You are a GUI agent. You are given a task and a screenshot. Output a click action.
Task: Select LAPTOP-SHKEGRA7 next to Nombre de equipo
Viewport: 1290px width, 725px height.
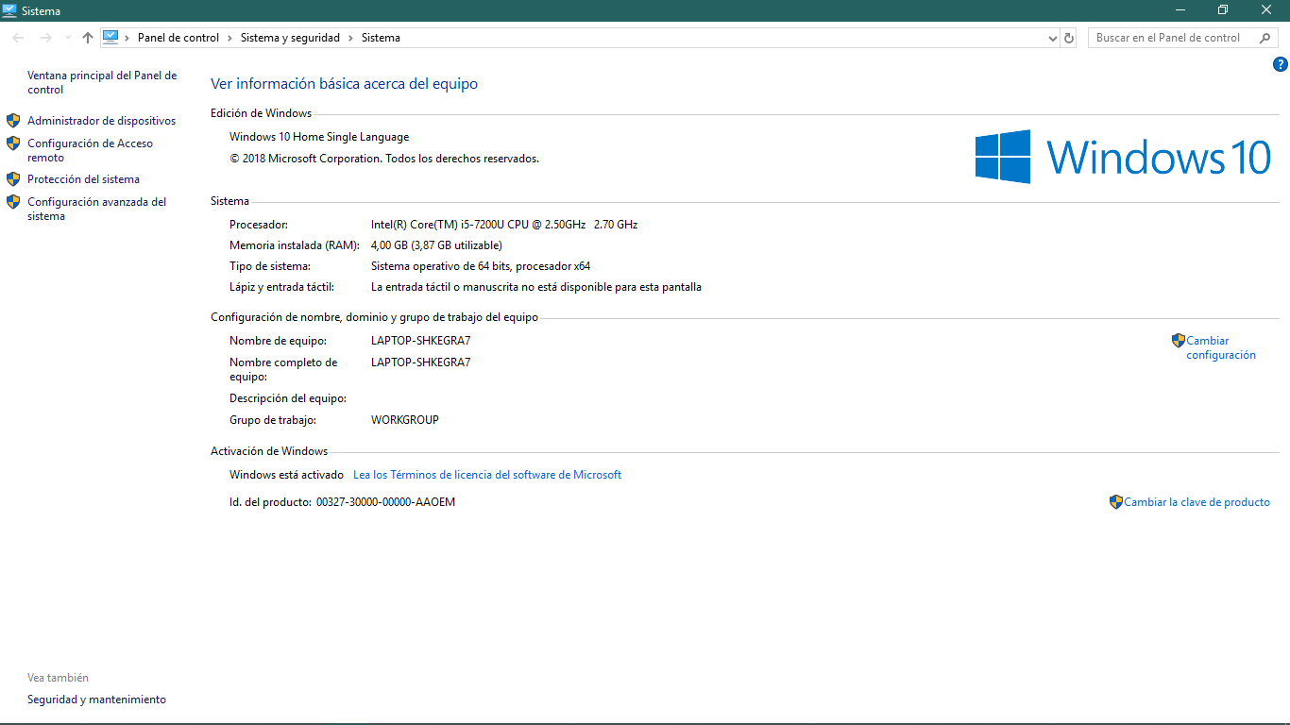click(x=420, y=341)
